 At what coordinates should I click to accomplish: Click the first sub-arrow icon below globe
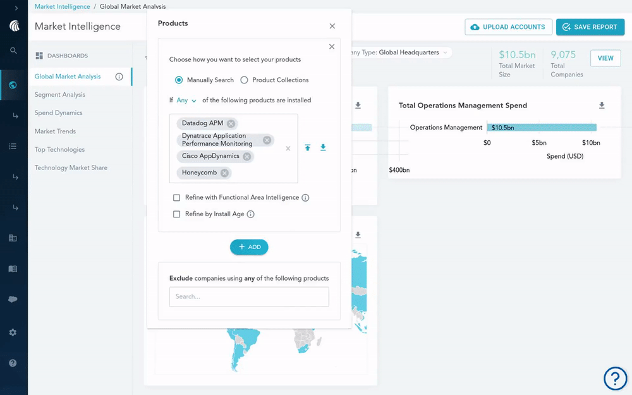coord(15,116)
